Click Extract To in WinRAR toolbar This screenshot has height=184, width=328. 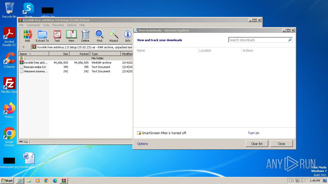point(42,36)
